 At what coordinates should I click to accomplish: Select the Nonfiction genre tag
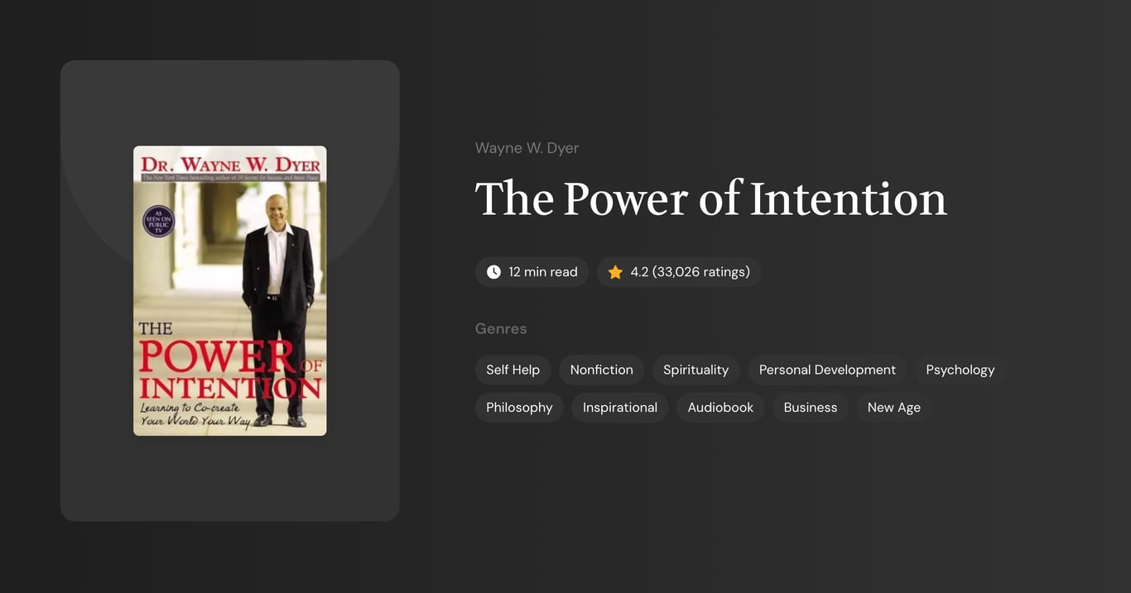pos(601,370)
